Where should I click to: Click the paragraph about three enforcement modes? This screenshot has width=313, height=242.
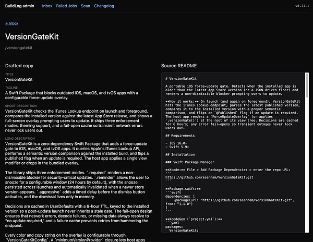tap(77, 185)
